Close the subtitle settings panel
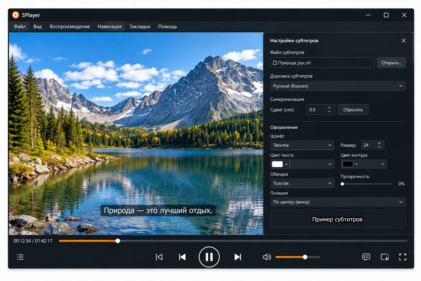This screenshot has width=421, height=281. 403,41
